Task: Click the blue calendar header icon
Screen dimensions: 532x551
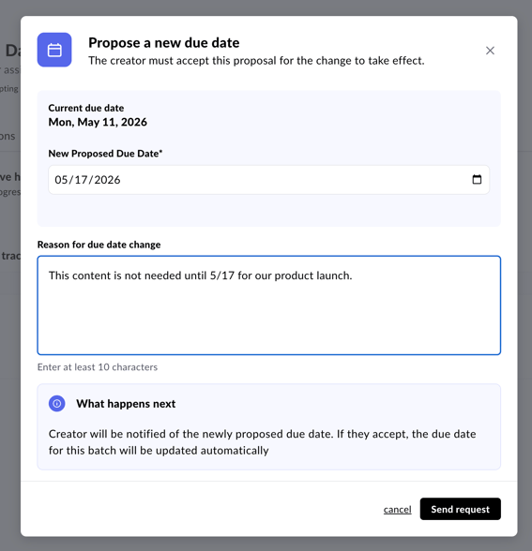Action: [54, 50]
